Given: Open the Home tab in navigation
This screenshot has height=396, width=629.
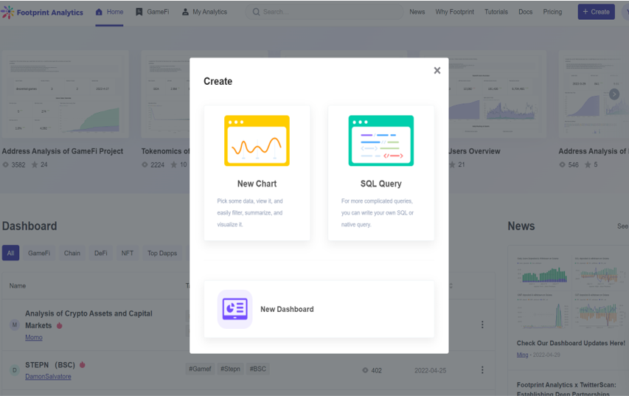Looking at the screenshot, I should (109, 12).
